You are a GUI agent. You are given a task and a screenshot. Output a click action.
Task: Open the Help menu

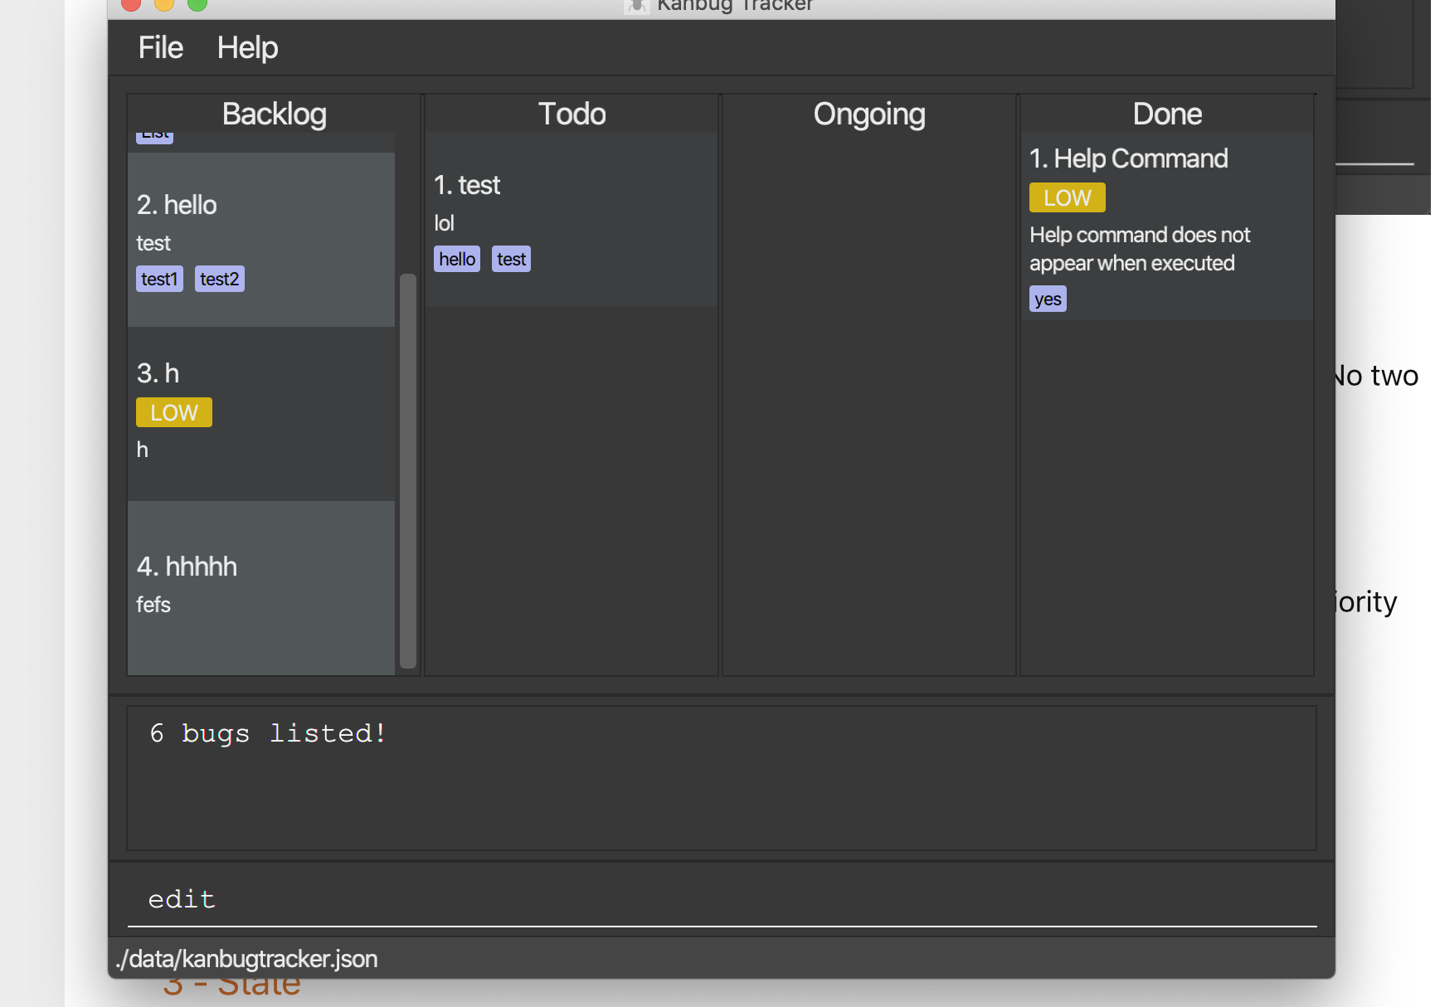coord(247,47)
